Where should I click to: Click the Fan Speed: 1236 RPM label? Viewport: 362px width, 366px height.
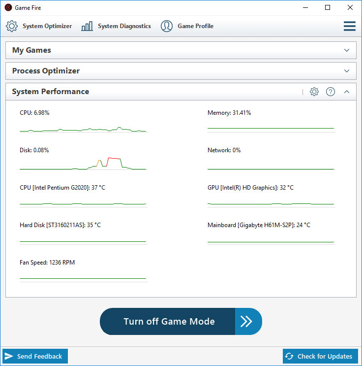tap(47, 263)
